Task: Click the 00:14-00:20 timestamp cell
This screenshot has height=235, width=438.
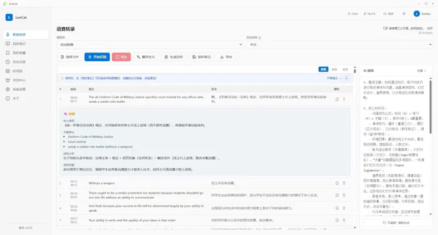Action: point(74,195)
